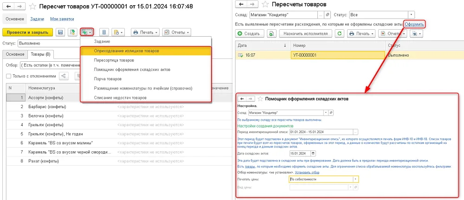
Task: Go back in Пересчет товаров document window
Action: pos(9,6)
